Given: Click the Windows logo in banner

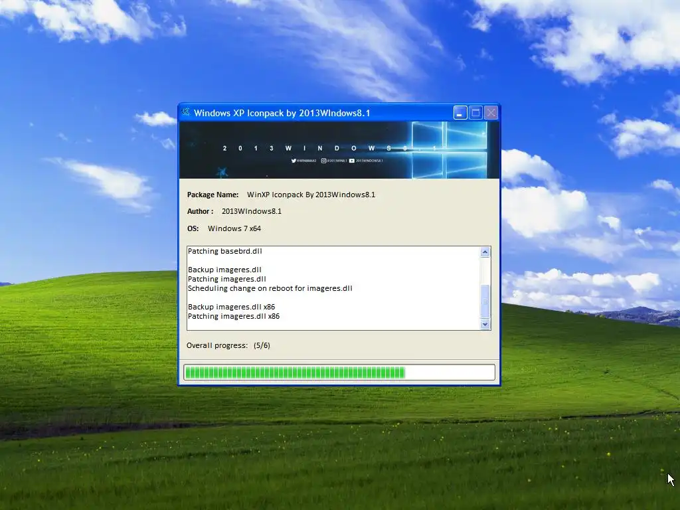Looking at the screenshot, I should point(449,150).
